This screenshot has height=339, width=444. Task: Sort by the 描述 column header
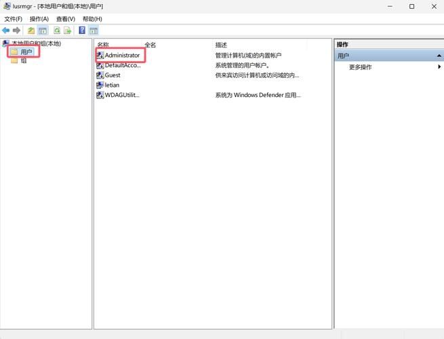(x=221, y=45)
